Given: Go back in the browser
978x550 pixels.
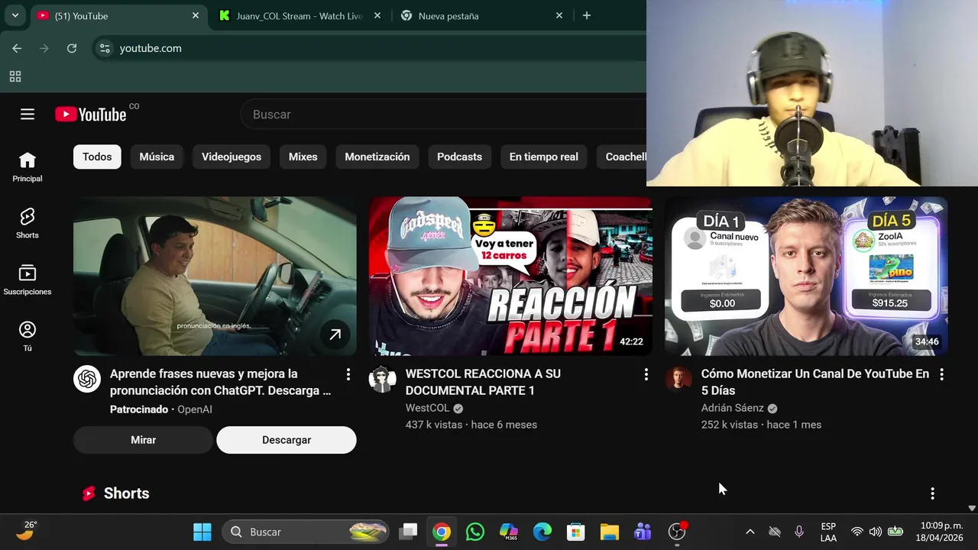Looking at the screenshot, I should (x=17, y=48).
